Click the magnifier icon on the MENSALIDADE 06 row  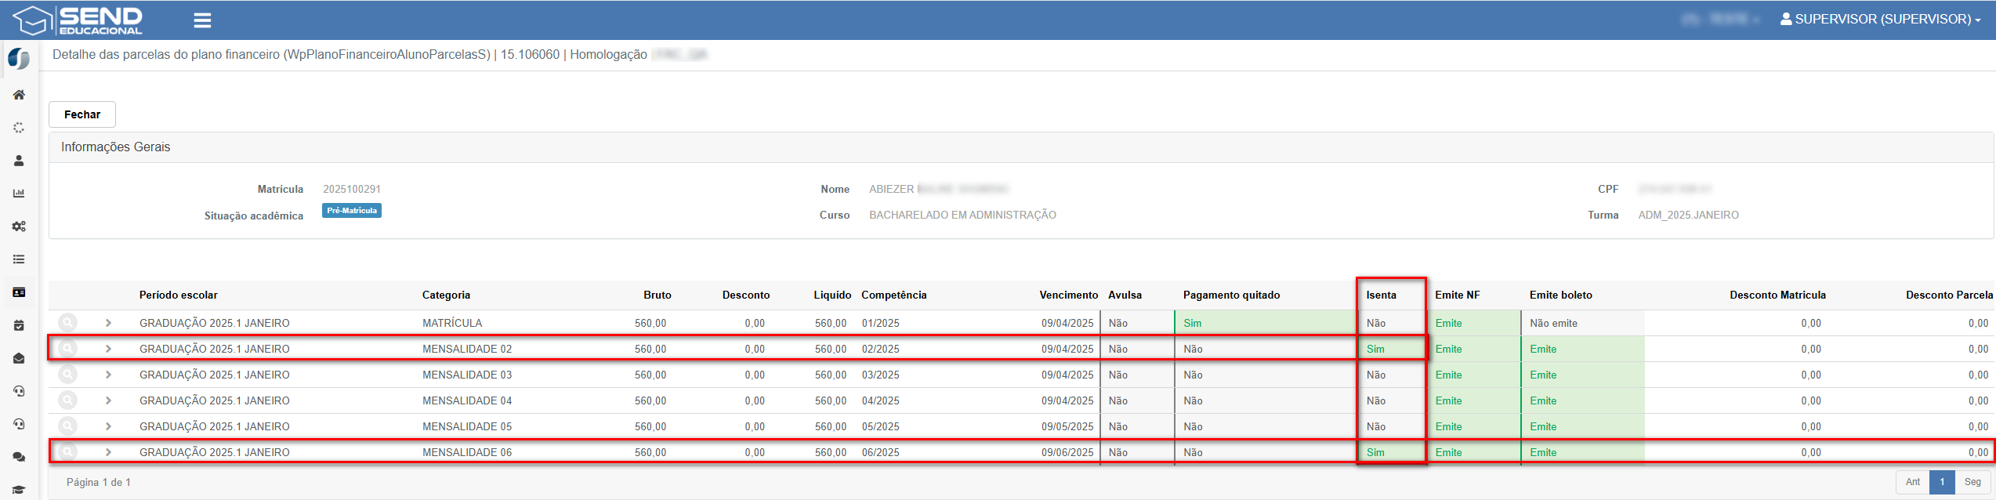click(x=68, y=452)
